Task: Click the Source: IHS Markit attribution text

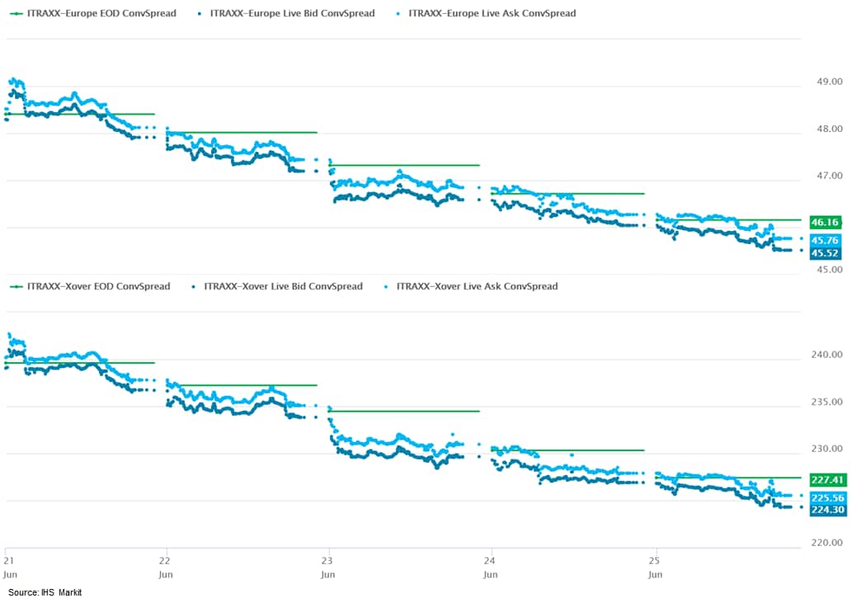Action: 45,592
